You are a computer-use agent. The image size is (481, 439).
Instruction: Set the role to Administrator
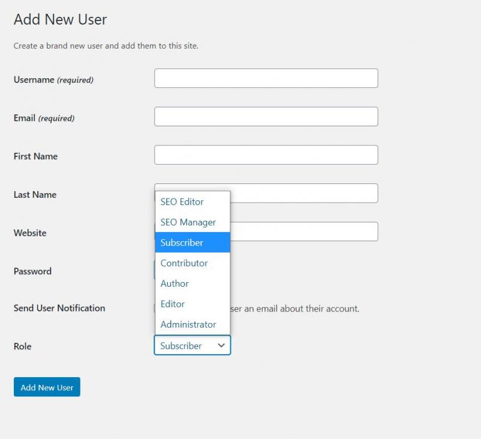[188, 325]
